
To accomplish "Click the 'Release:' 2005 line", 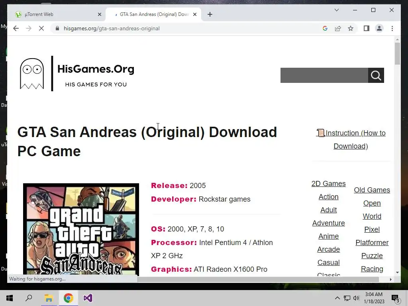I will [x=178, y=186].
